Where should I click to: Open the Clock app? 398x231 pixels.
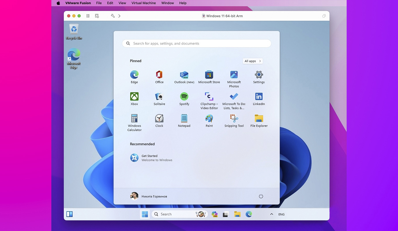159,121
